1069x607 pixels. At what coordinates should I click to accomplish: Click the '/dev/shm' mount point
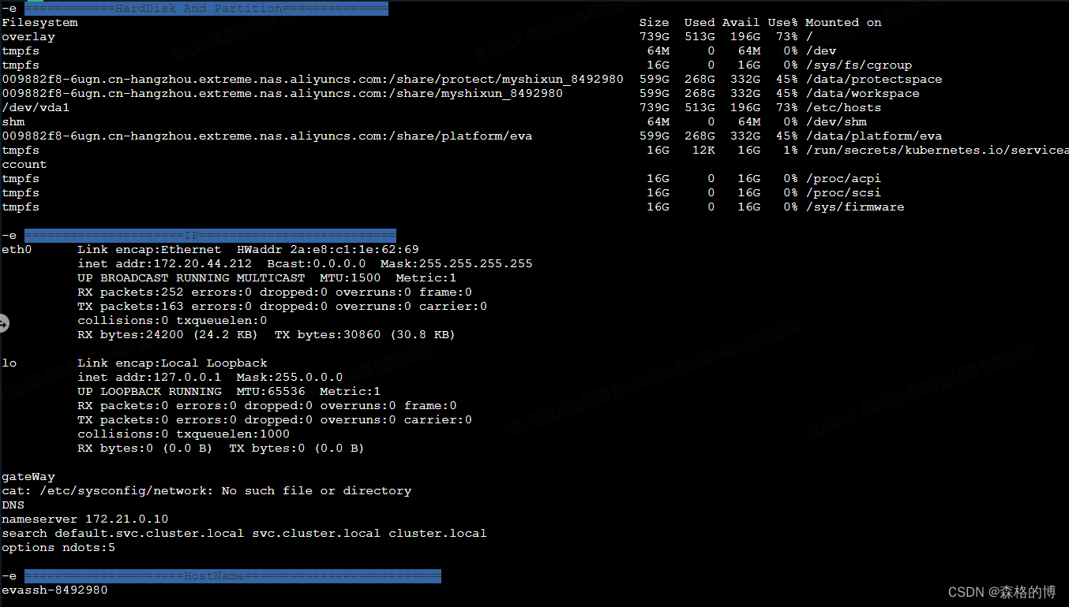coord(836,122)
